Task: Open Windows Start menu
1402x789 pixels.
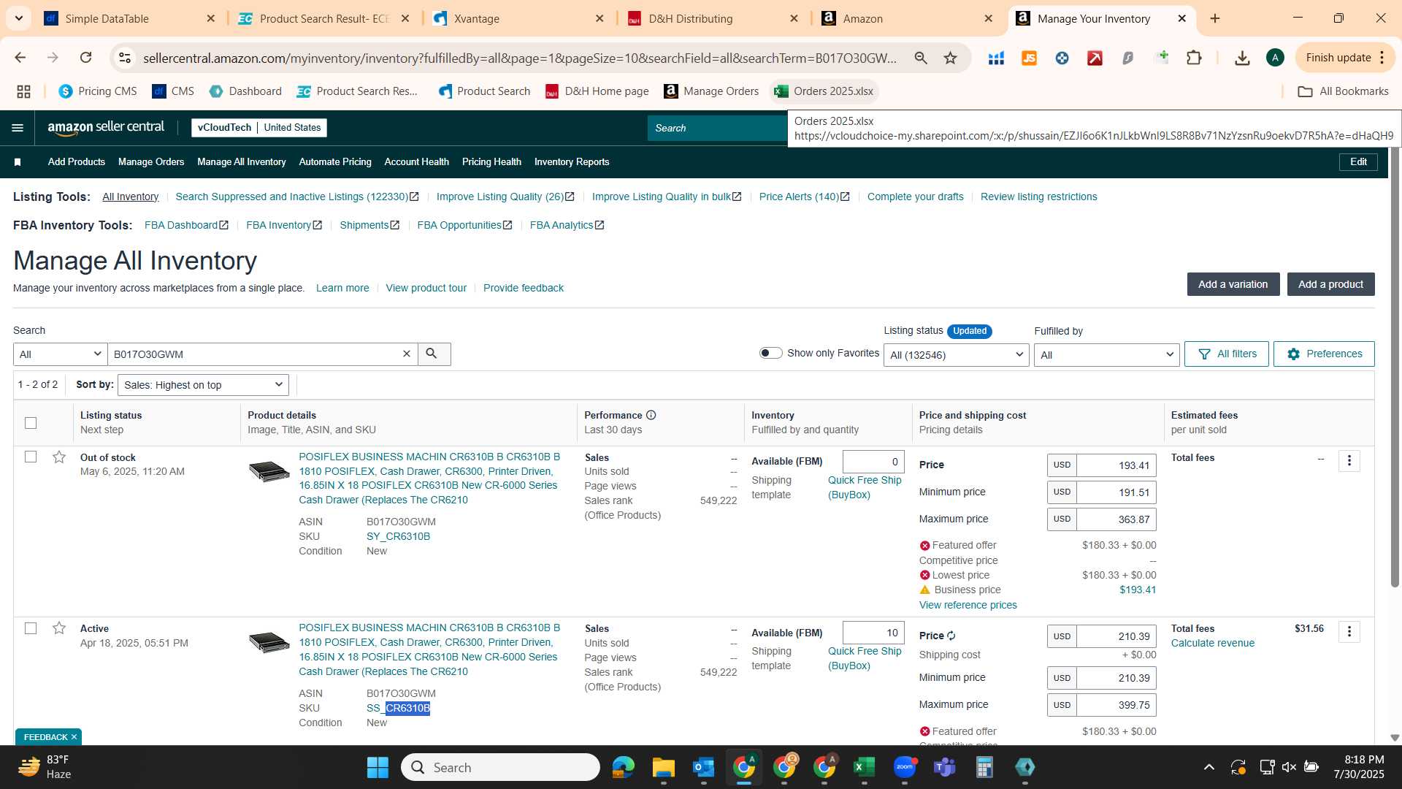Action: coord(378,767)
